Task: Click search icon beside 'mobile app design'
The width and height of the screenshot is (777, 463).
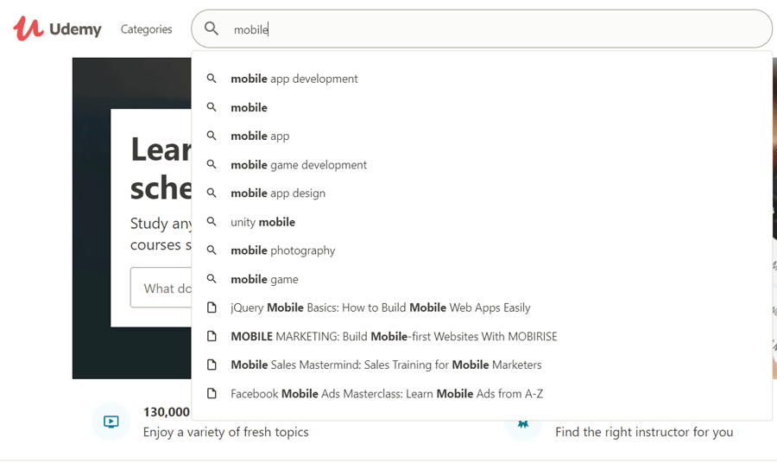Action: coord(212,193)
